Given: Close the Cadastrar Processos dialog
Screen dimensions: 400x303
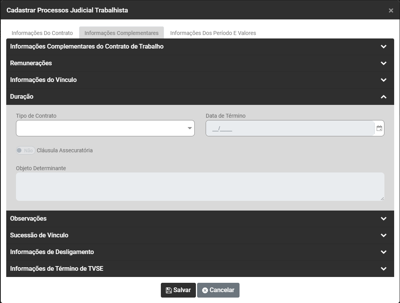Looking at the screenshot, I should (x=391, y=10).
